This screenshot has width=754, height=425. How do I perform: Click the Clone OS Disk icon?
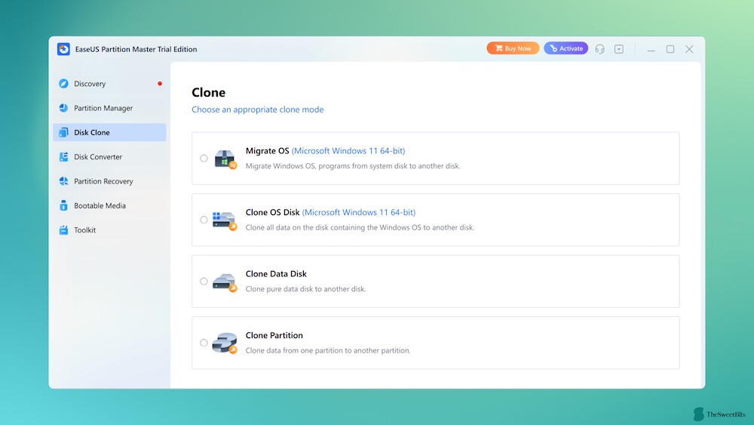225,220
